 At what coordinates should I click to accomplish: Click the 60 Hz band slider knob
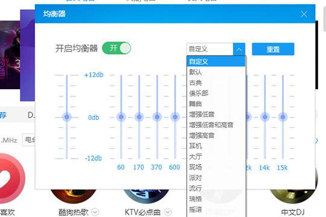pyautogui.click(x=121, y=117)
